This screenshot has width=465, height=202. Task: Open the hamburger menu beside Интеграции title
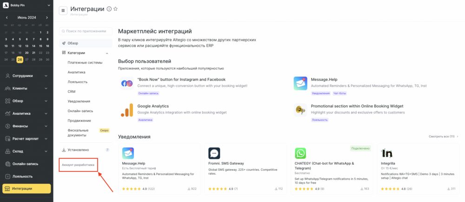click(x=63, y=11)
